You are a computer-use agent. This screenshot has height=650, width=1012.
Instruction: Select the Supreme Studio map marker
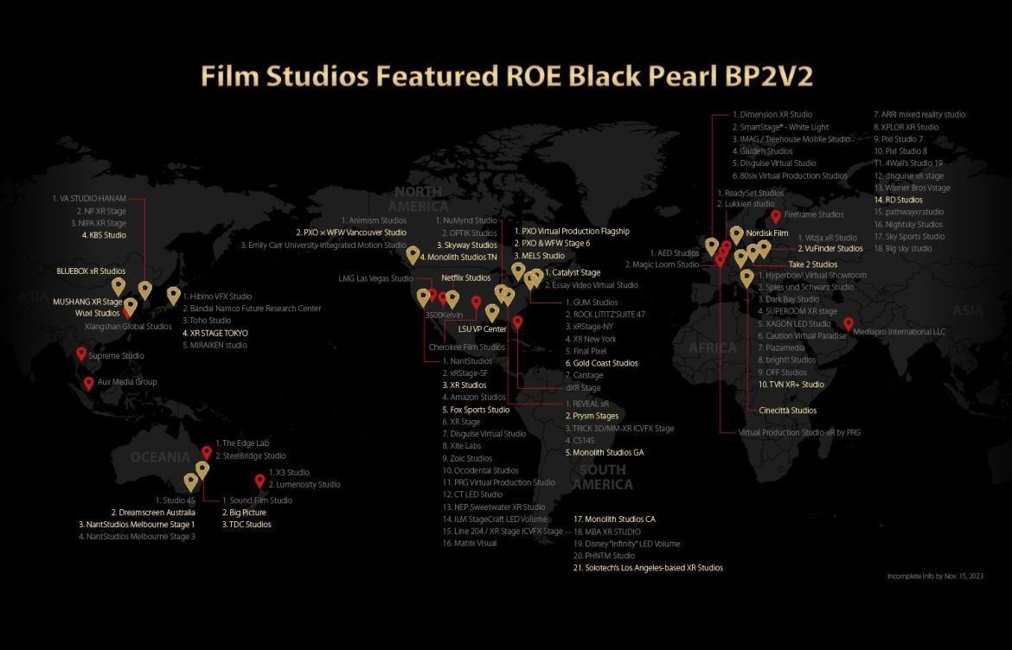pyautogui.click(x=81, y=354)
